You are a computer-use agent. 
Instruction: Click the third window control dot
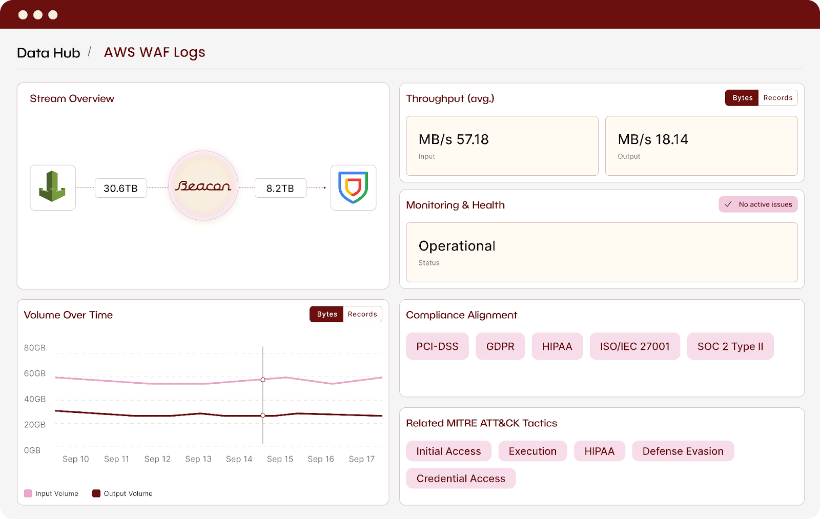[53, 15]
